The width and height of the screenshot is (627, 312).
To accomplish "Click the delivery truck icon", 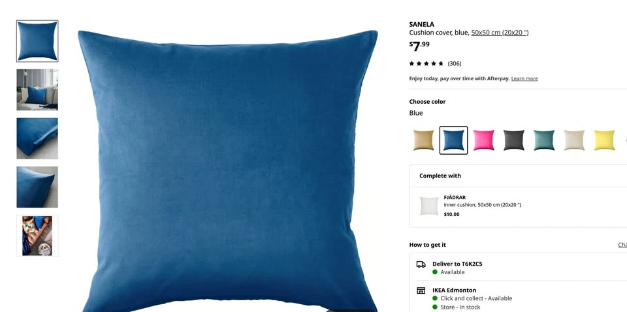I will 421,264.
